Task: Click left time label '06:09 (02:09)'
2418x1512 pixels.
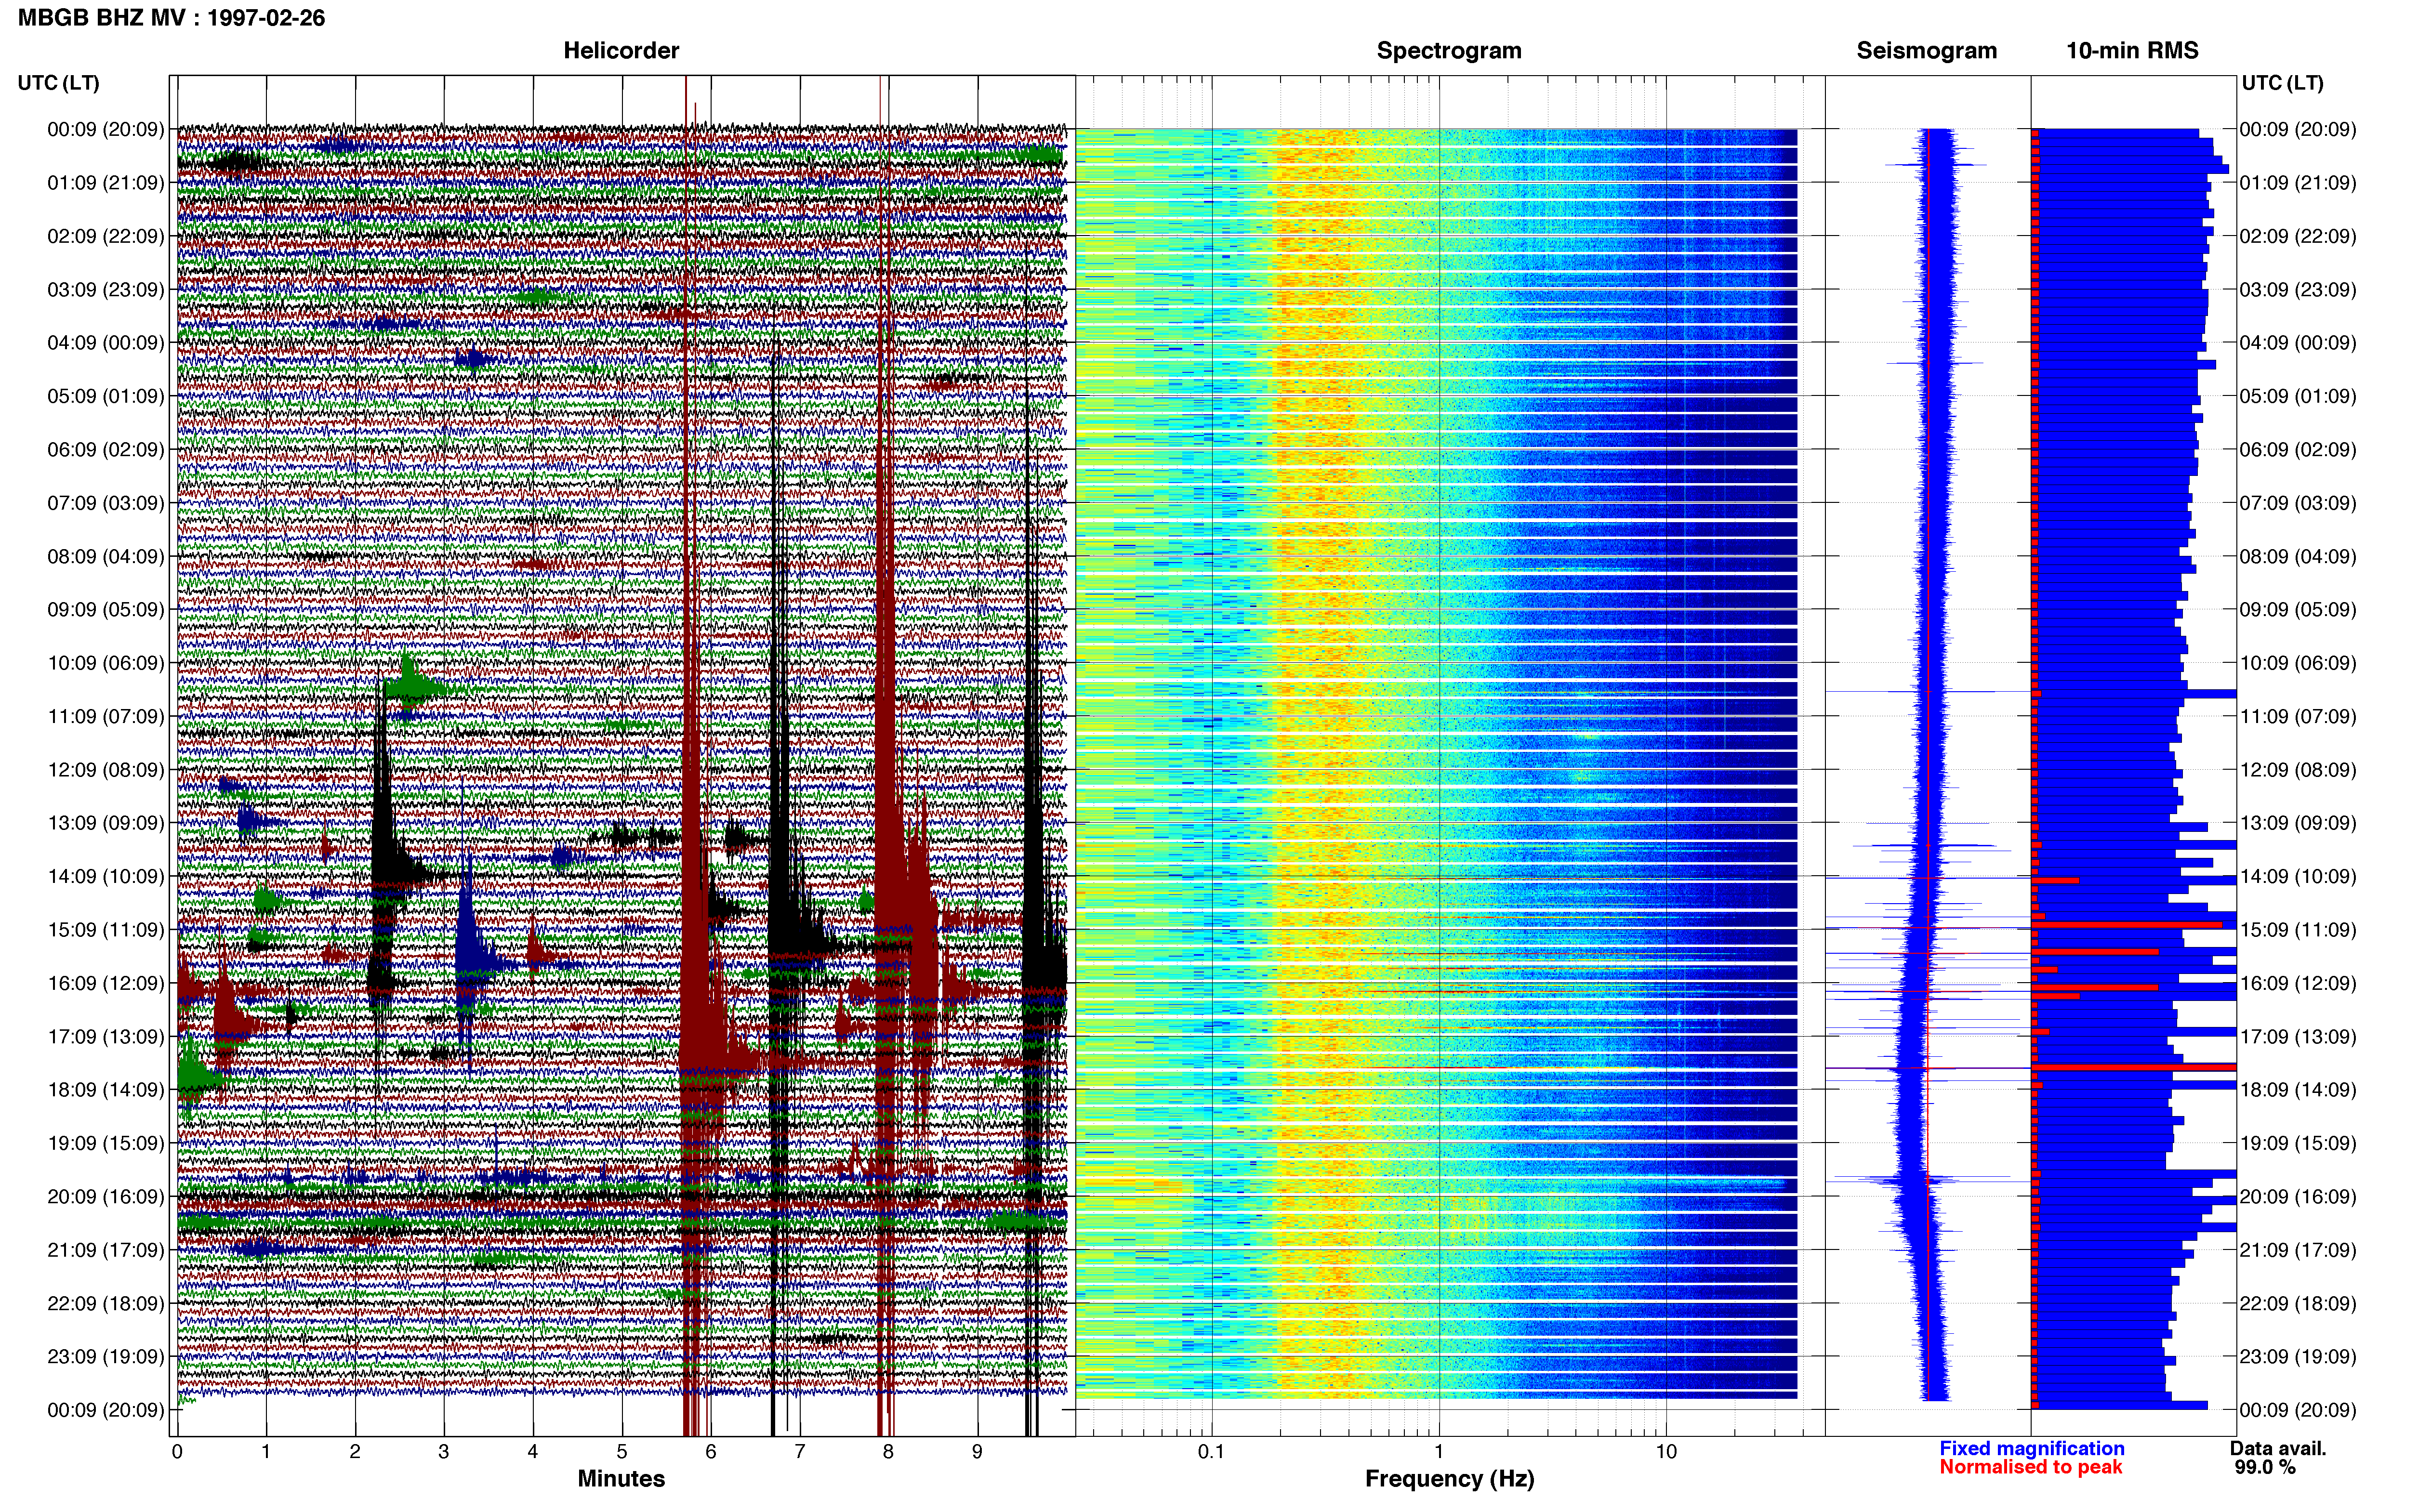Action: pos(106,450)
